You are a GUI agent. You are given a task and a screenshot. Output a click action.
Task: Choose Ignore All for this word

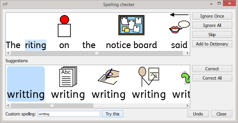point(212,25)
